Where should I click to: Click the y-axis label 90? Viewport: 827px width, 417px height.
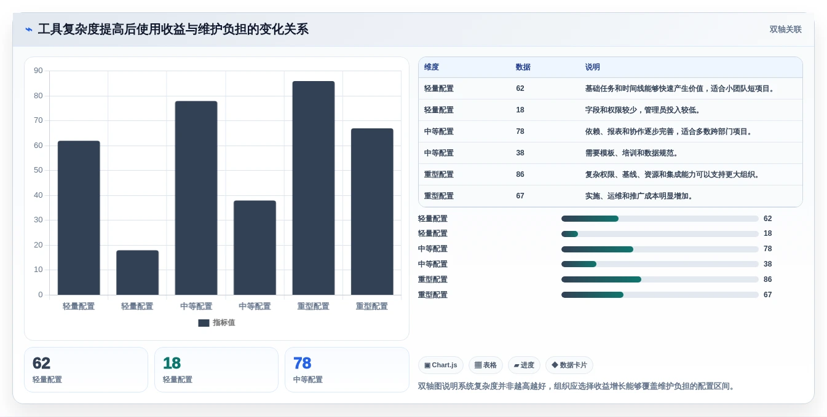click(x=38, y=71)
